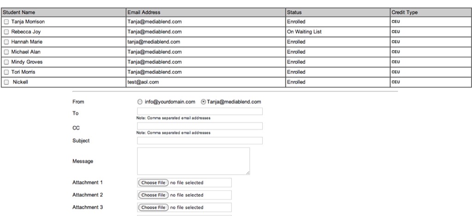Screen dimensions: 472x216
Task: Choose the info@yourdomain.com sender radio button
Action: pyautogui.click(x=140, y=102)
